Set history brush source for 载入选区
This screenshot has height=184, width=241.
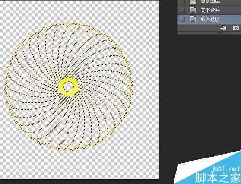(x=182, y=19)
